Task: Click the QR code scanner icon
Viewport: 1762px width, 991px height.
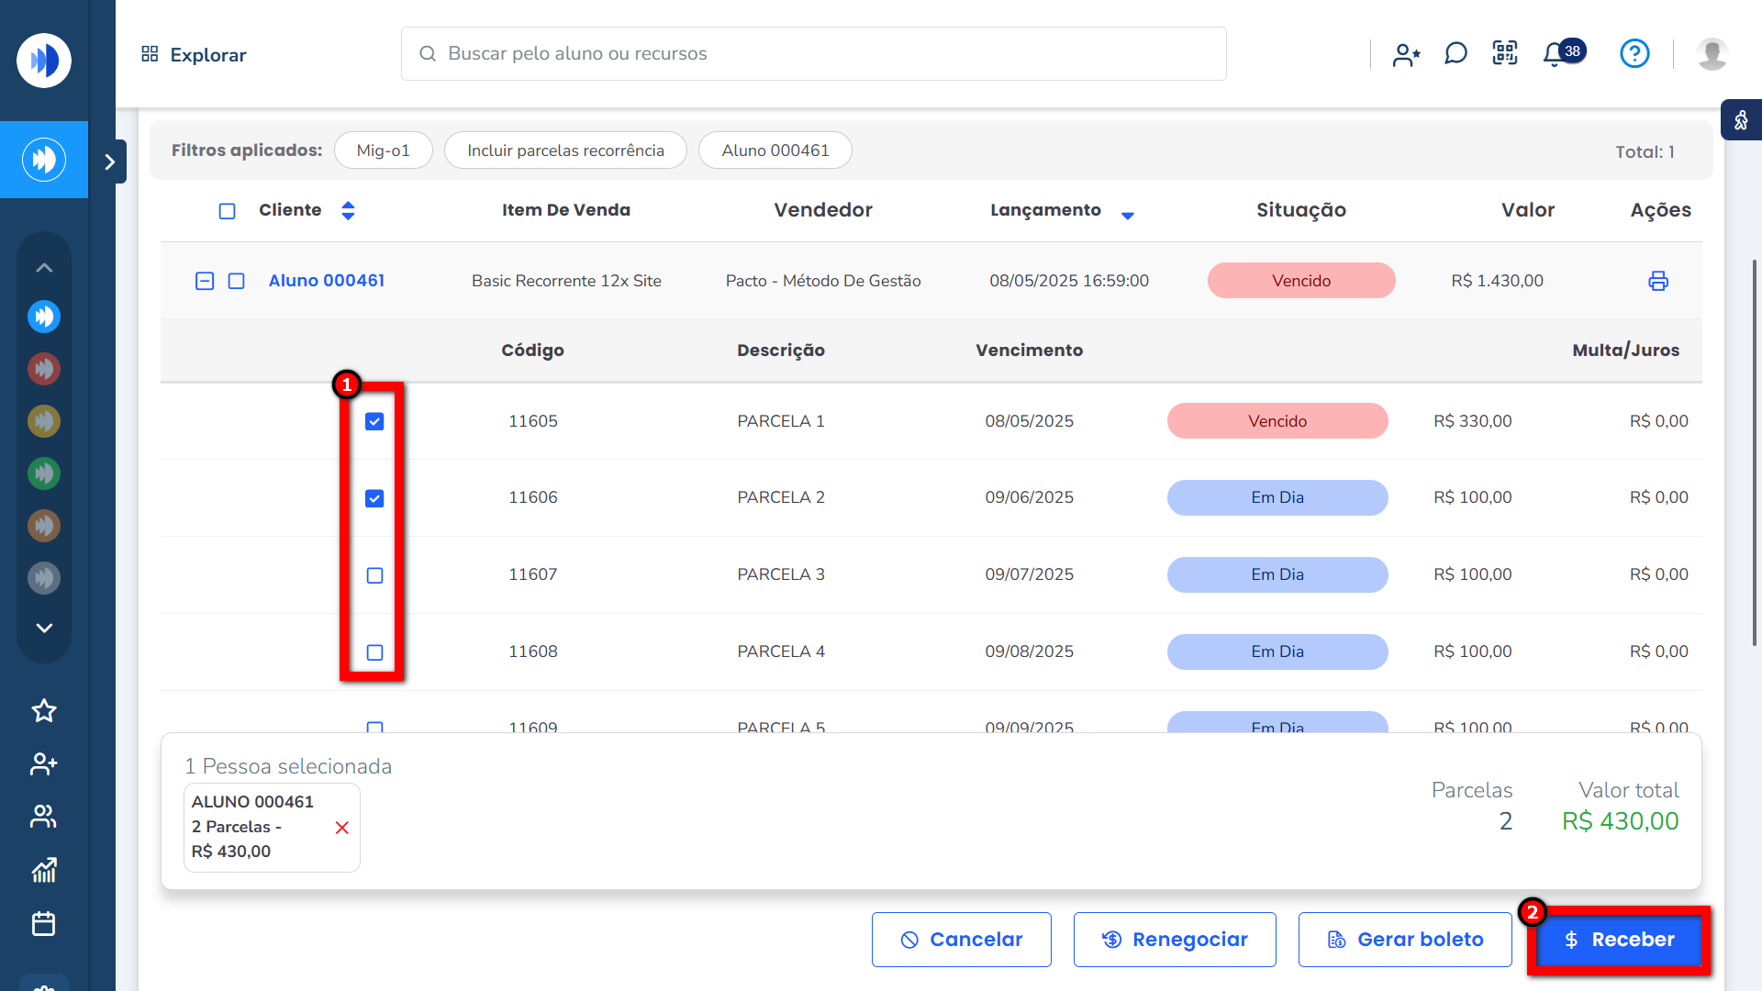Action: tap(1505, 53)
